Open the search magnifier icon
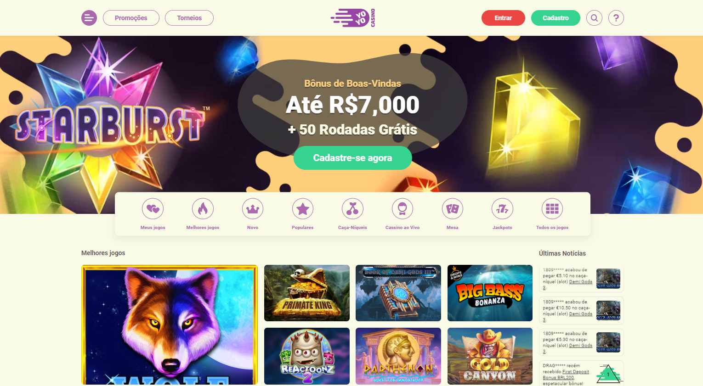 click(594, 18)
